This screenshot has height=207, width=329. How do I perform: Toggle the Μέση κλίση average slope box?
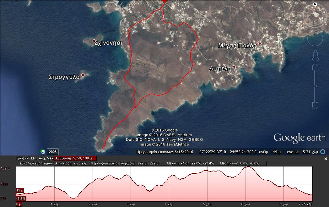coord(243,163)
